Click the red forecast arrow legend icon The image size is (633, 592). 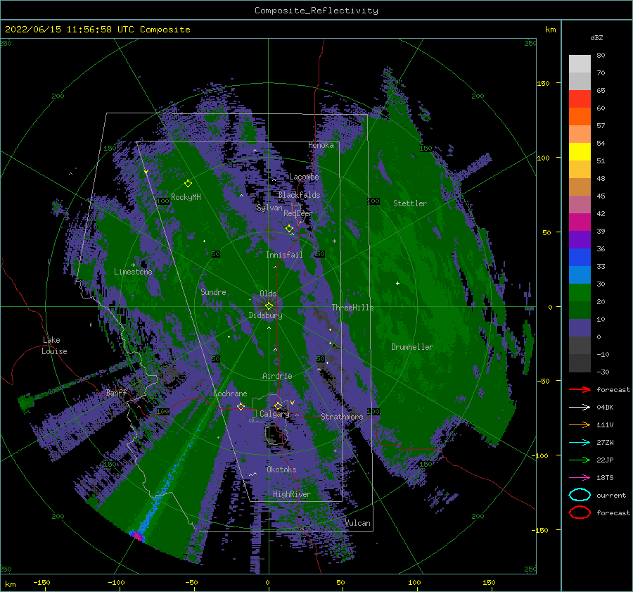pyautogui.click(x=580, y=389)
